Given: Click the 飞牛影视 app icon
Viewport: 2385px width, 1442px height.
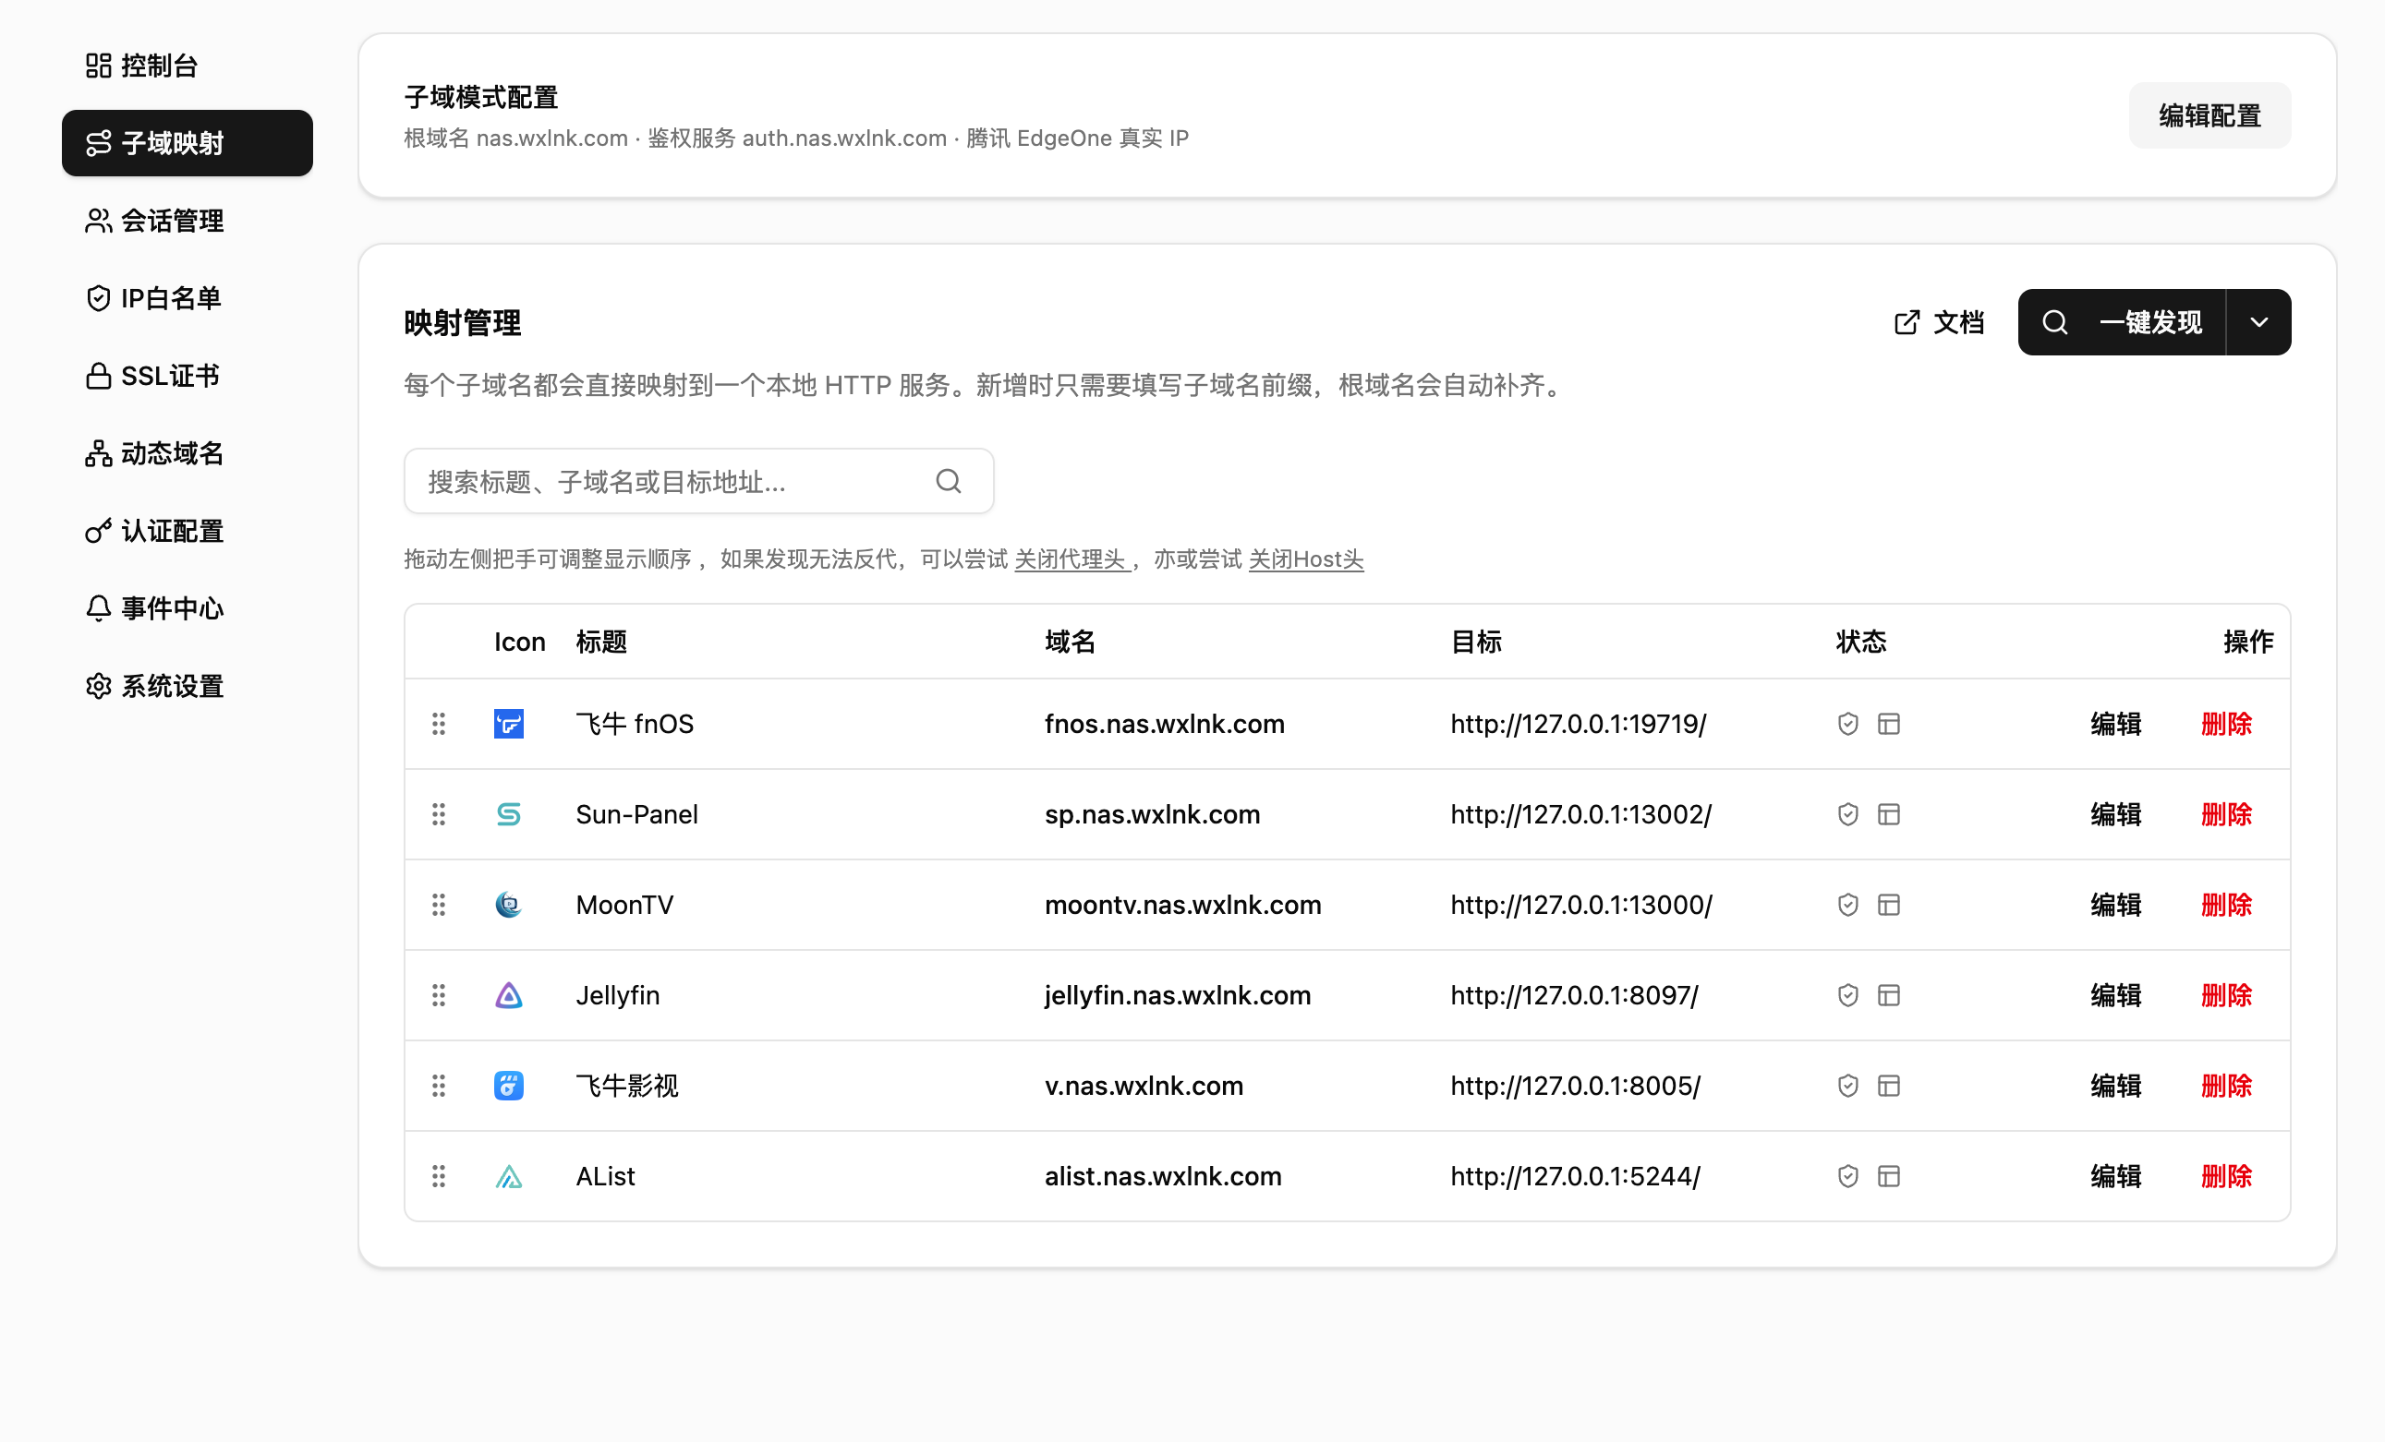Looking at the screenshot, I should 508,1085.
